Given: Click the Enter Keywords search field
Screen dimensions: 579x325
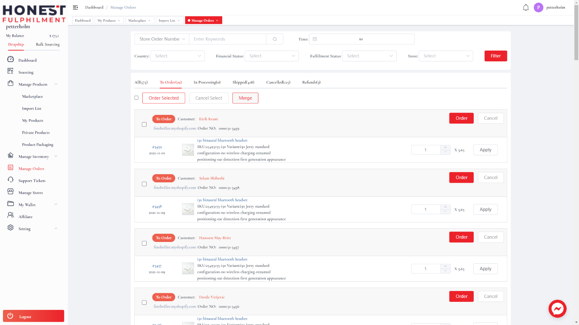Looking at the screenshot, I should (x=228, y=39).
